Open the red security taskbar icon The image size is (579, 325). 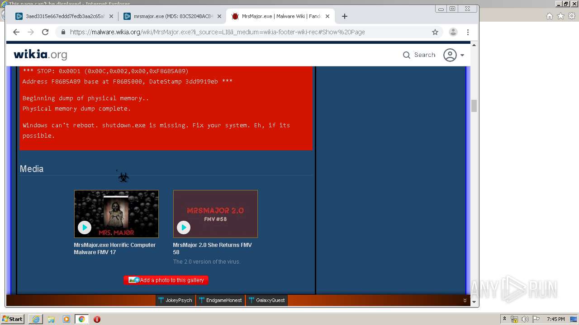pyautogui.click(x=97, y=319)
